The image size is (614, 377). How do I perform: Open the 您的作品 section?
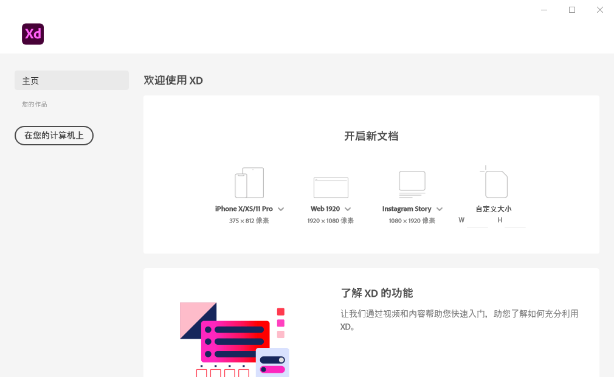click(34, 104)
